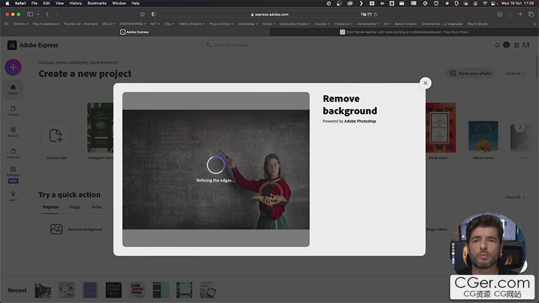Expand Etsy bookmarks folder
The height and width of the screenshot is (303, 539).
click(169, 24)
